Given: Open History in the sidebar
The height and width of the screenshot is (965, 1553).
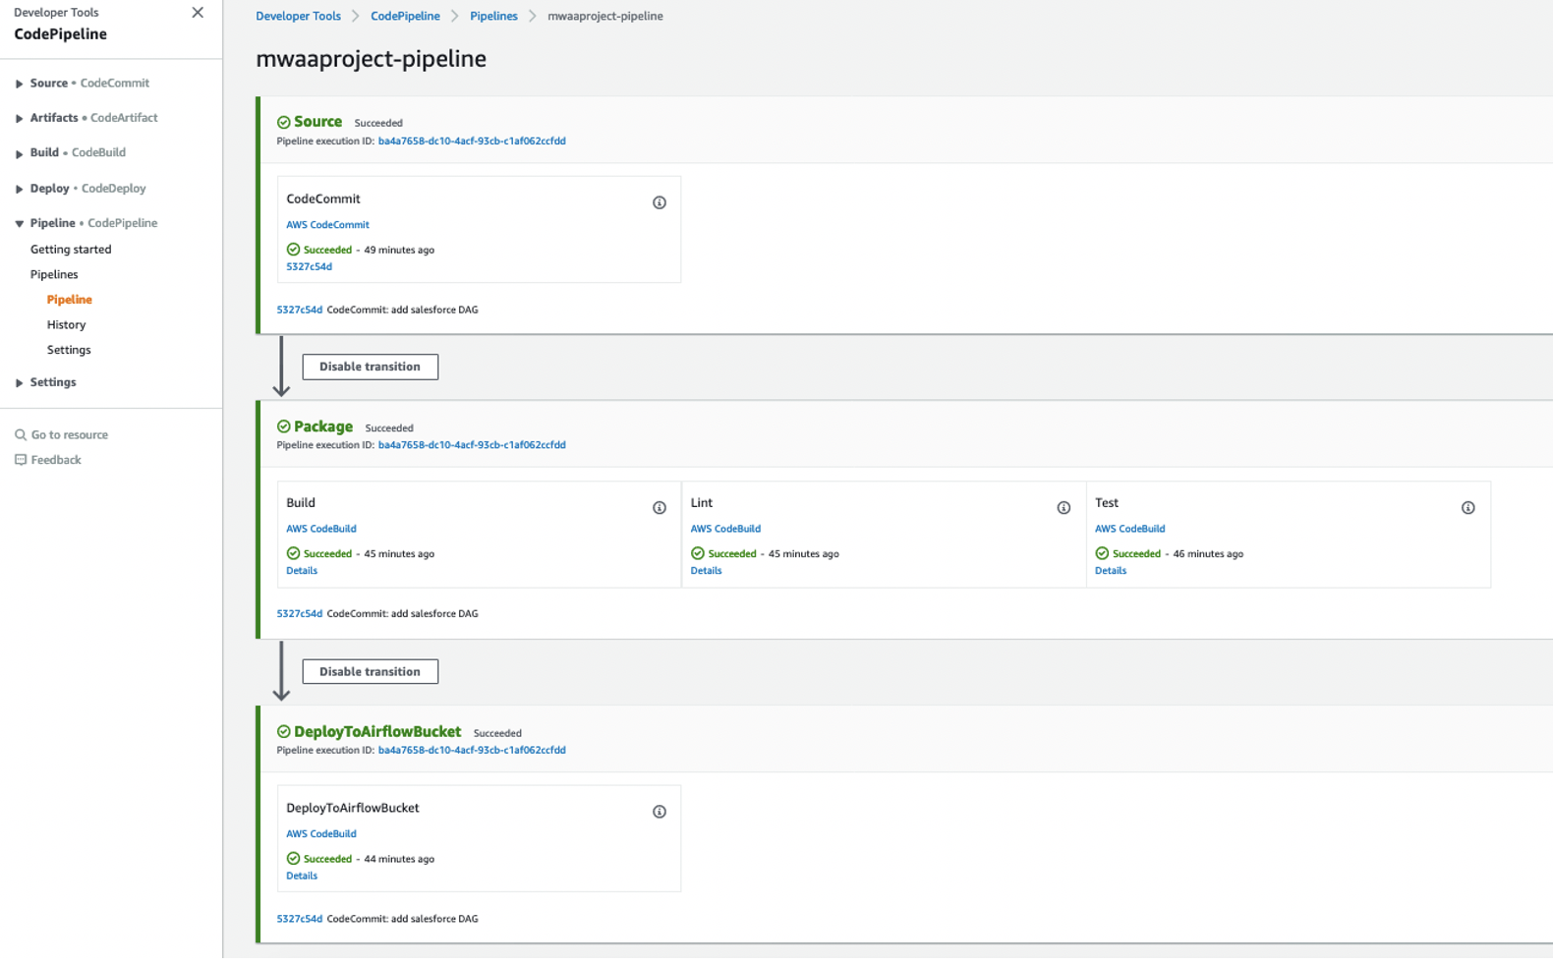Looking at the screenshot, I should tap(66, 324).
